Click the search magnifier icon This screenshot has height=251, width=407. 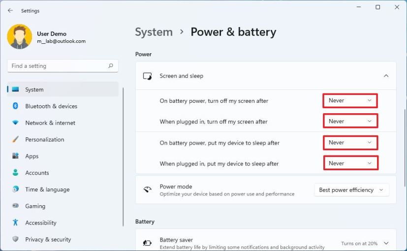coord(111,66)
